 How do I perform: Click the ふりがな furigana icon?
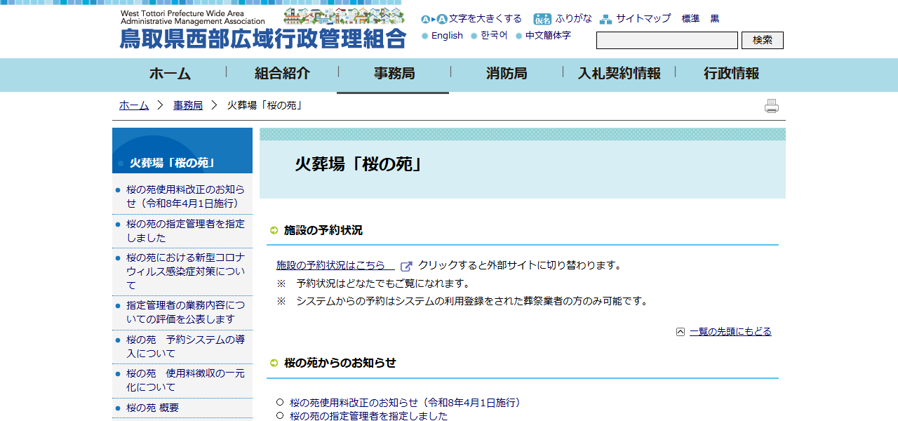tap(542, 19)
